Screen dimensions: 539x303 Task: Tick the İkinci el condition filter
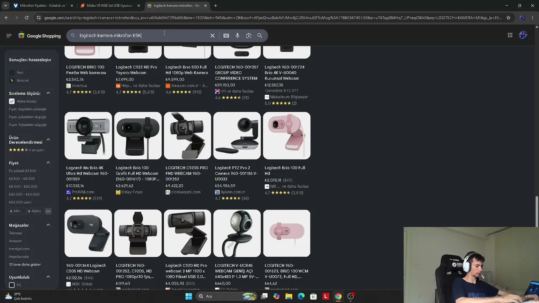[12, 80]
